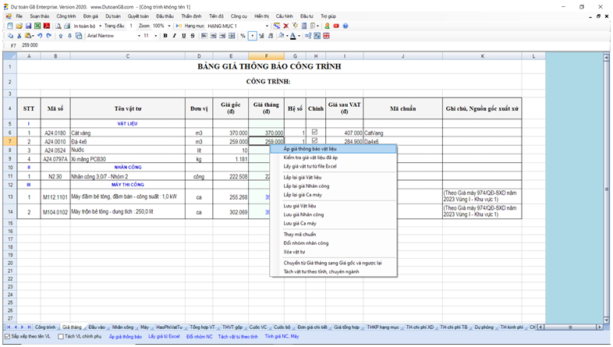Viewport: 613px width, 347px height.
Task: Select cell with Xi măng PCB30
Action: [127, 158]
